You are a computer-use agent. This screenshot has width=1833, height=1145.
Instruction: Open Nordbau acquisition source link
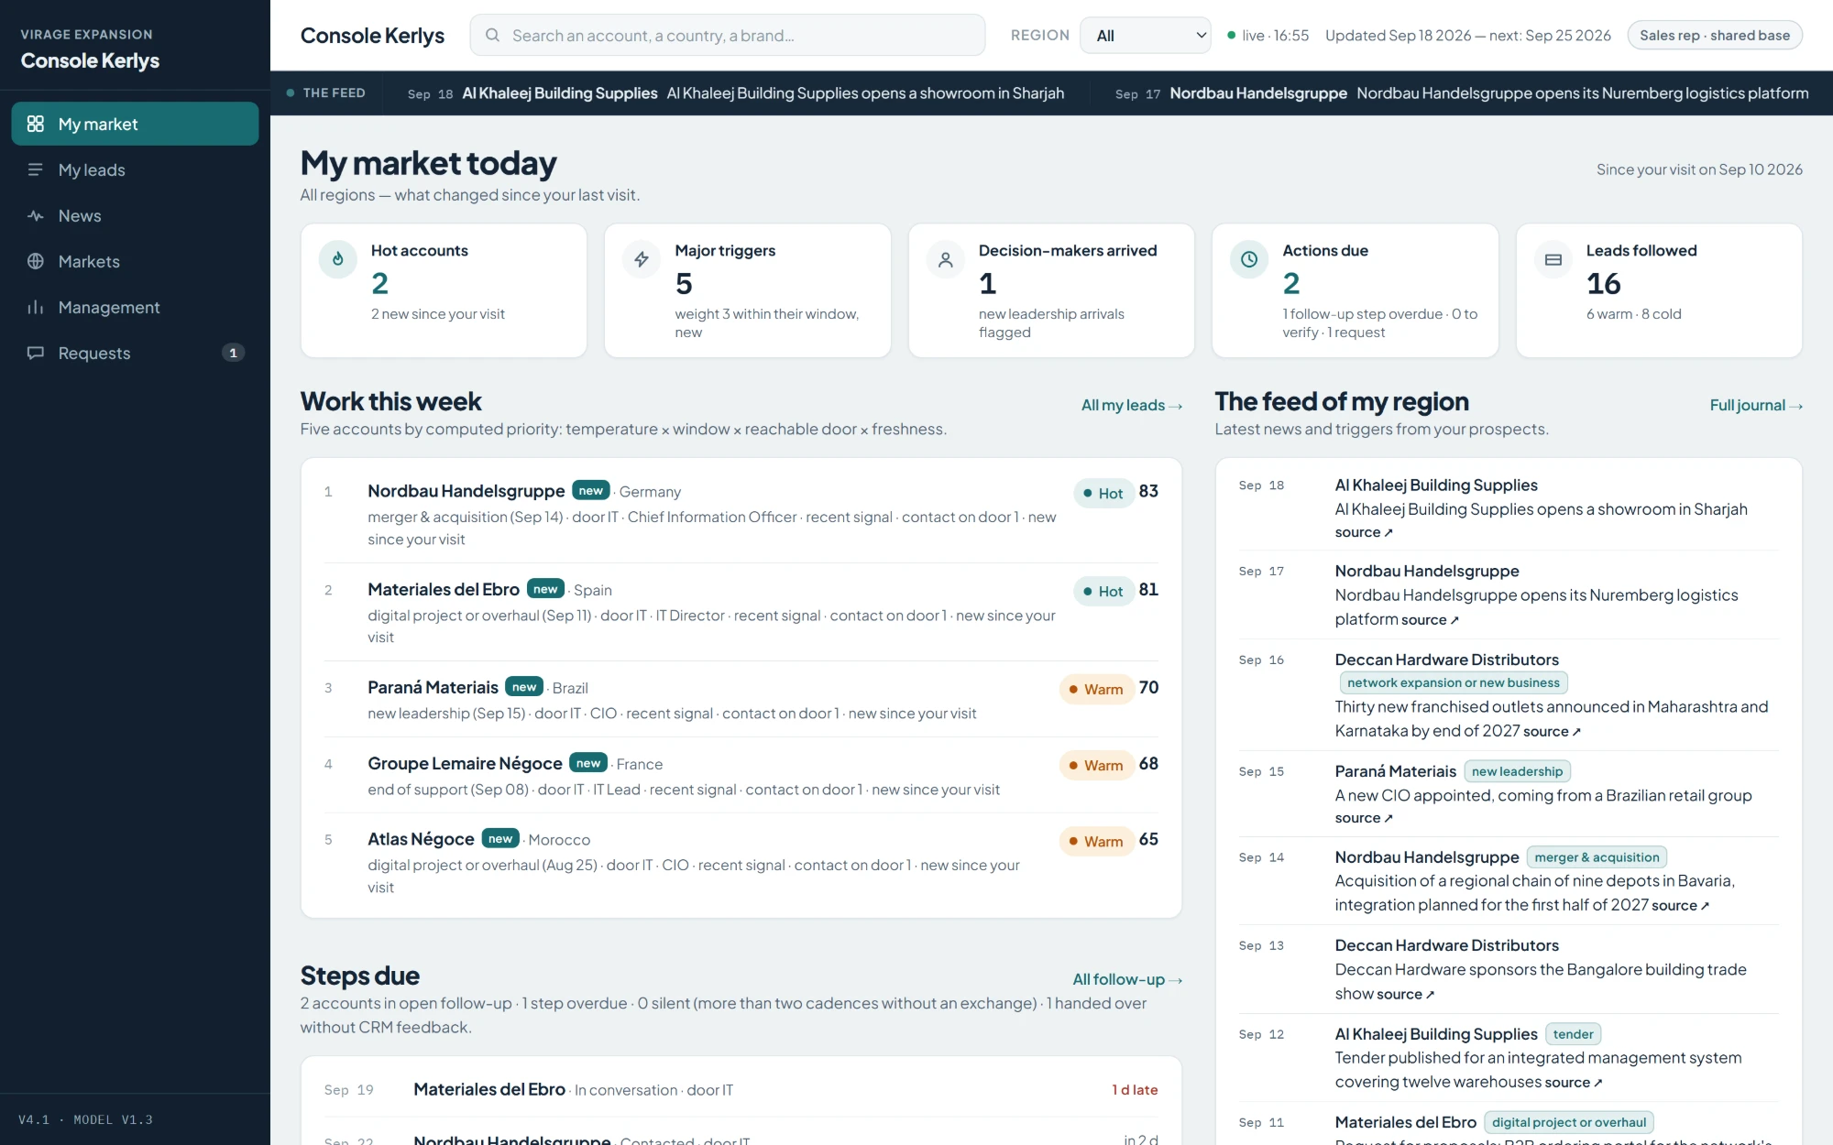tap(1680, 905)
